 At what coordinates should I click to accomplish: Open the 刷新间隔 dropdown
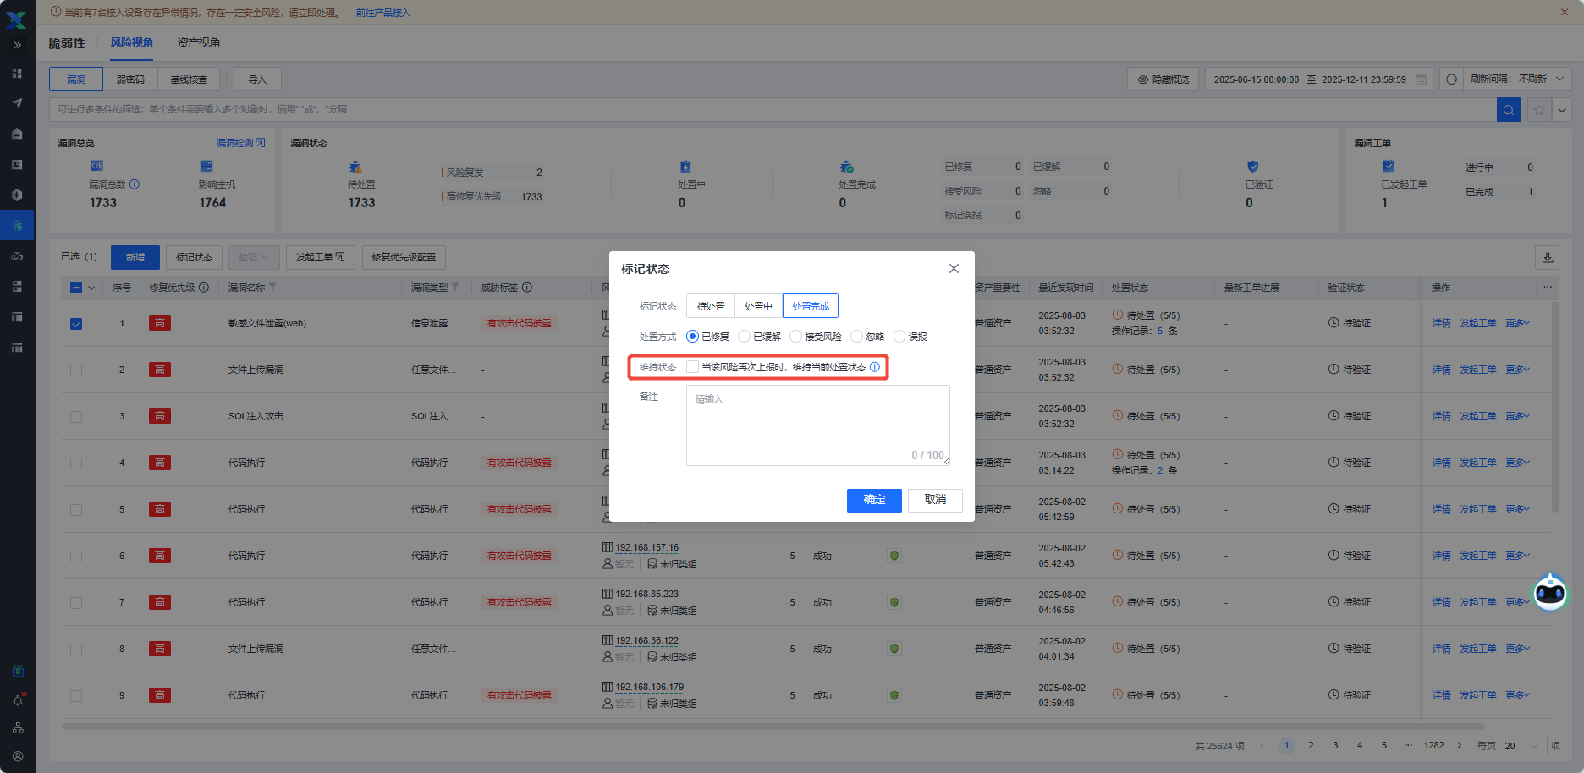point(1518,79)
